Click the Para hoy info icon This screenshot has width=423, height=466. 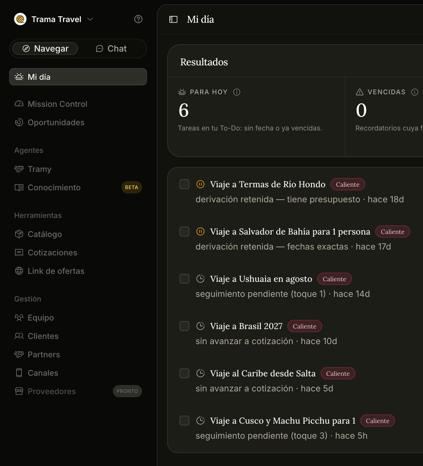pos(236,92)
